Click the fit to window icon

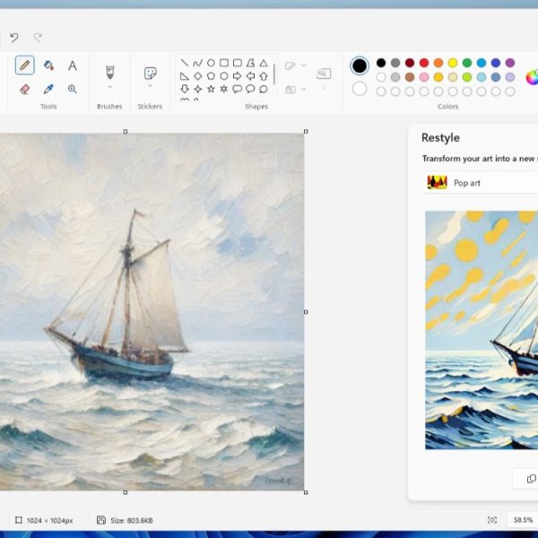click(491, 520)
